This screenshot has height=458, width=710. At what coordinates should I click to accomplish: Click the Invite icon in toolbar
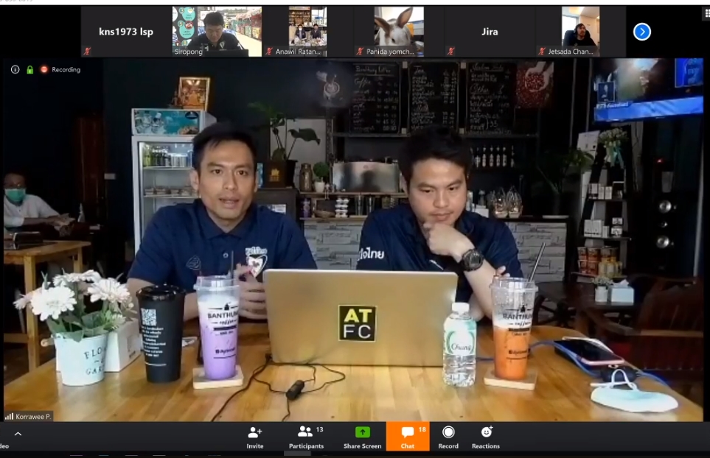(x=255, y=433)
